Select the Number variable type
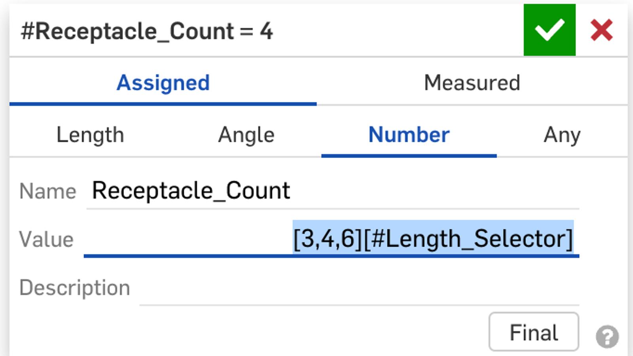Screen dimensions: 633x356 click(409, 135)
